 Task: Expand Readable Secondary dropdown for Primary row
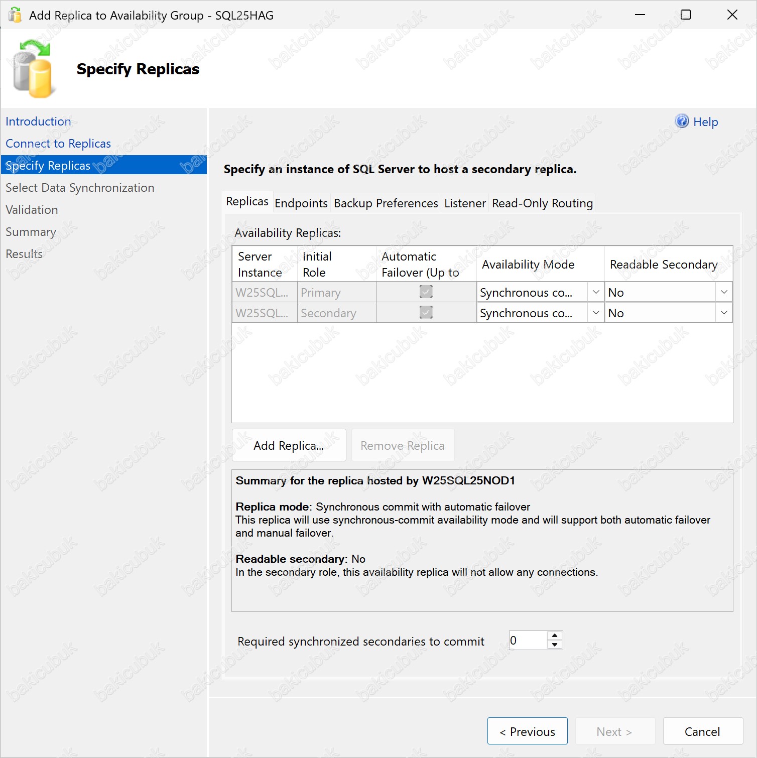pos(723,292)
